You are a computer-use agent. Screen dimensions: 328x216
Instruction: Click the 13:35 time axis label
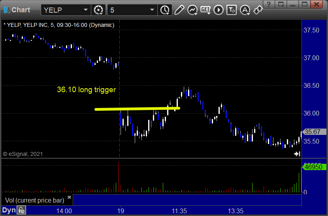coord(236,211)
